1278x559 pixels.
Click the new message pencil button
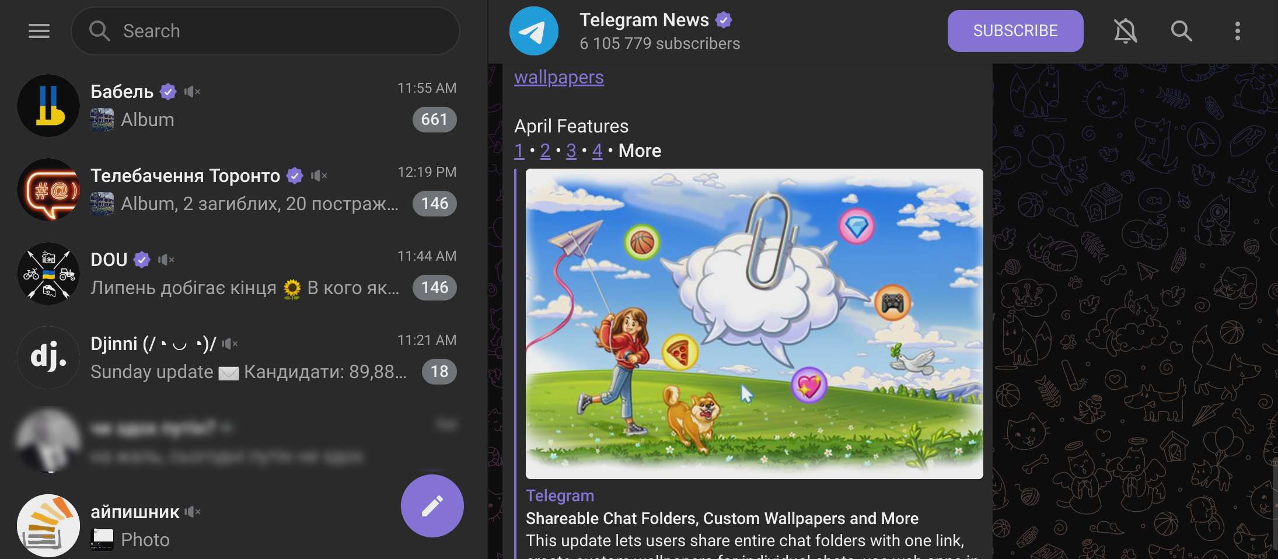coord(432,506)
